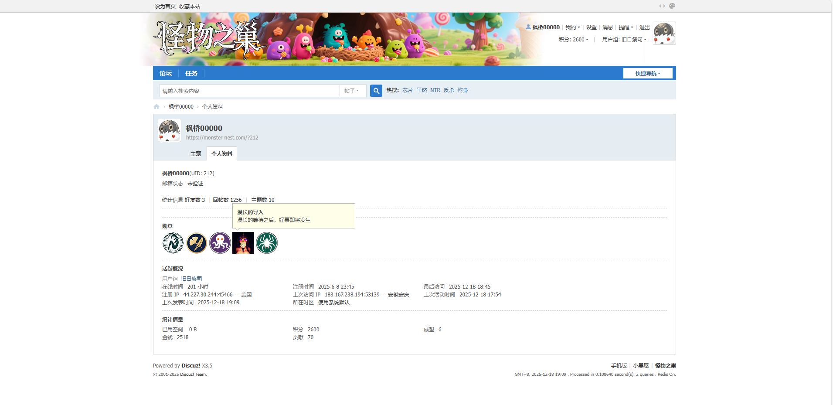Screen dimensions: 833x405
Task: Click Discuz! Team copyright link
Action: (194, 374)
